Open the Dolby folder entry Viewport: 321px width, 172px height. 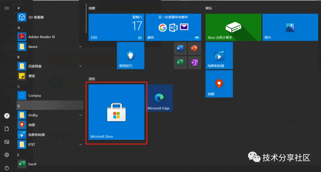[50, 115]
